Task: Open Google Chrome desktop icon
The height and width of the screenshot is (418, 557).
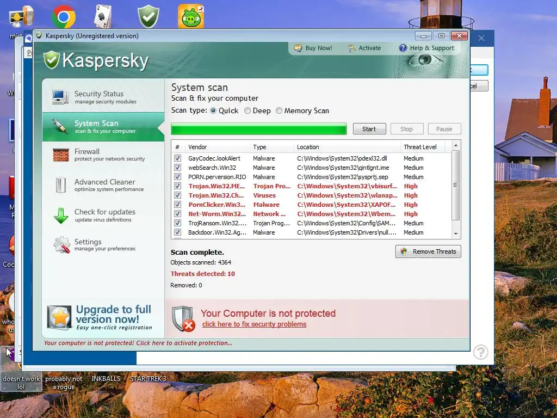Action: click(x=64, y=16)
